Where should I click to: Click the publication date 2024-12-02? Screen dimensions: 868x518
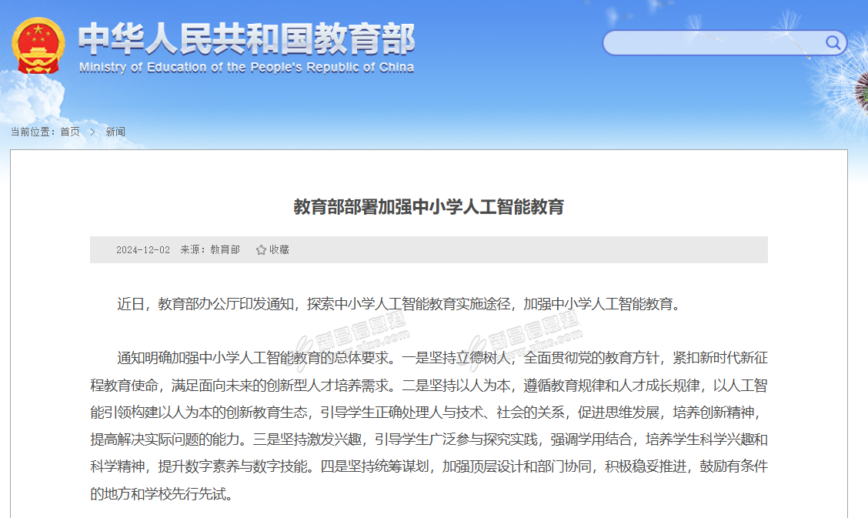143,250
